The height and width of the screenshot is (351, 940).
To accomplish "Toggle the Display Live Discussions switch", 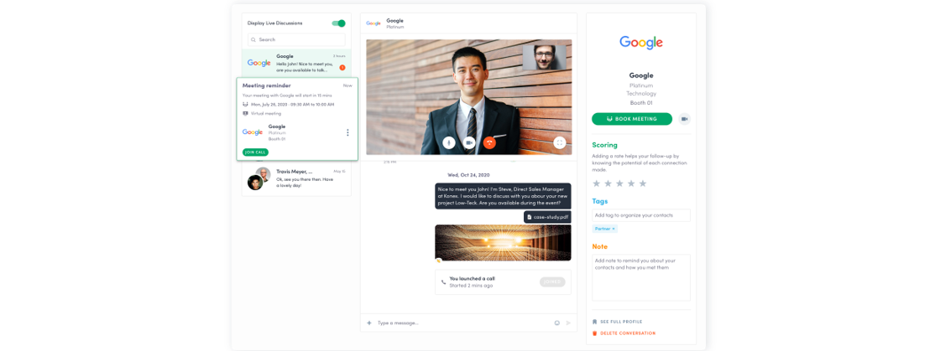I will tap(339, 23).
